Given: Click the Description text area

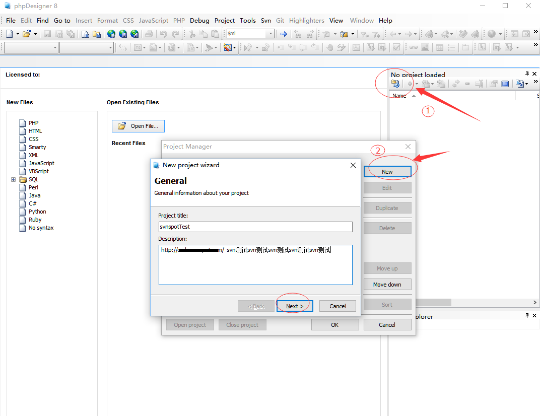Looking at the screenshot, I should (x=255, y=265).
